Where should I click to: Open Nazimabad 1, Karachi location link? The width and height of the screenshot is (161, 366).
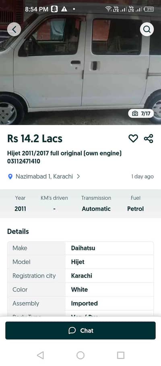[44, 177]
